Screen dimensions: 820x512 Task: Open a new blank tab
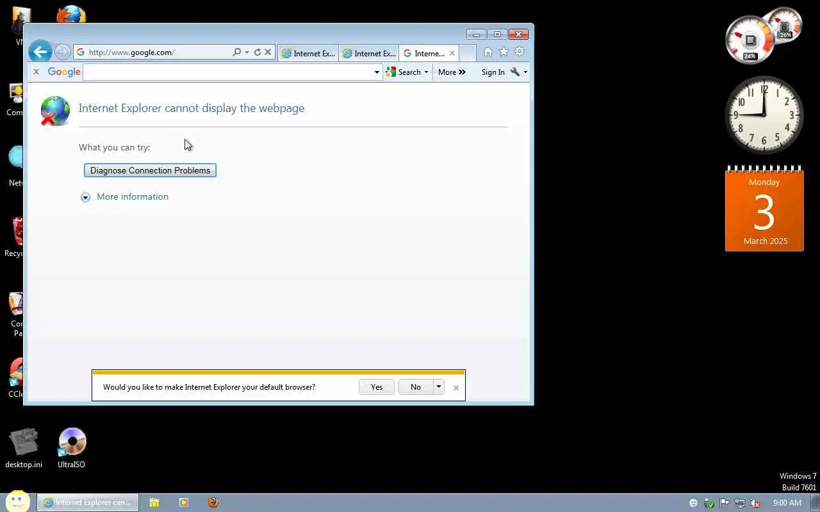468,54
